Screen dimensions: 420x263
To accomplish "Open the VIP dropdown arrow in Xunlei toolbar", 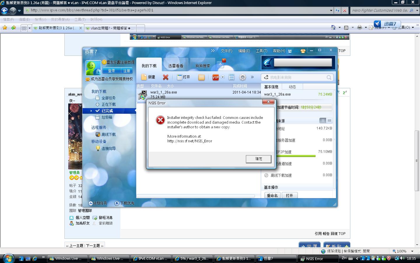I will [x=223, y=77].
